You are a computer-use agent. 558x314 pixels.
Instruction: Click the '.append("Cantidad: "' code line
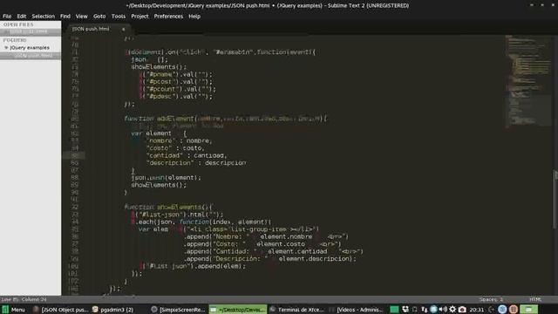tap(273, 252)
